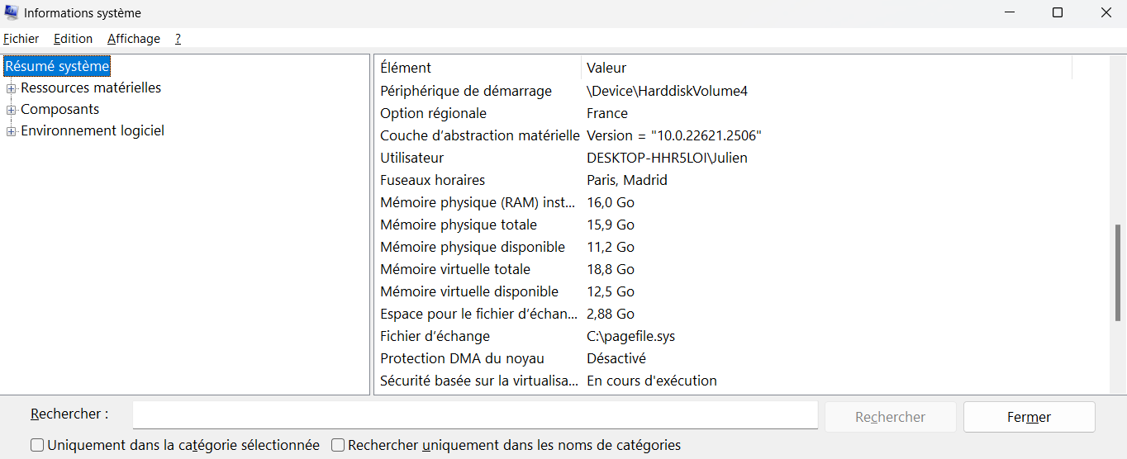Open the Edition menu

73,39
